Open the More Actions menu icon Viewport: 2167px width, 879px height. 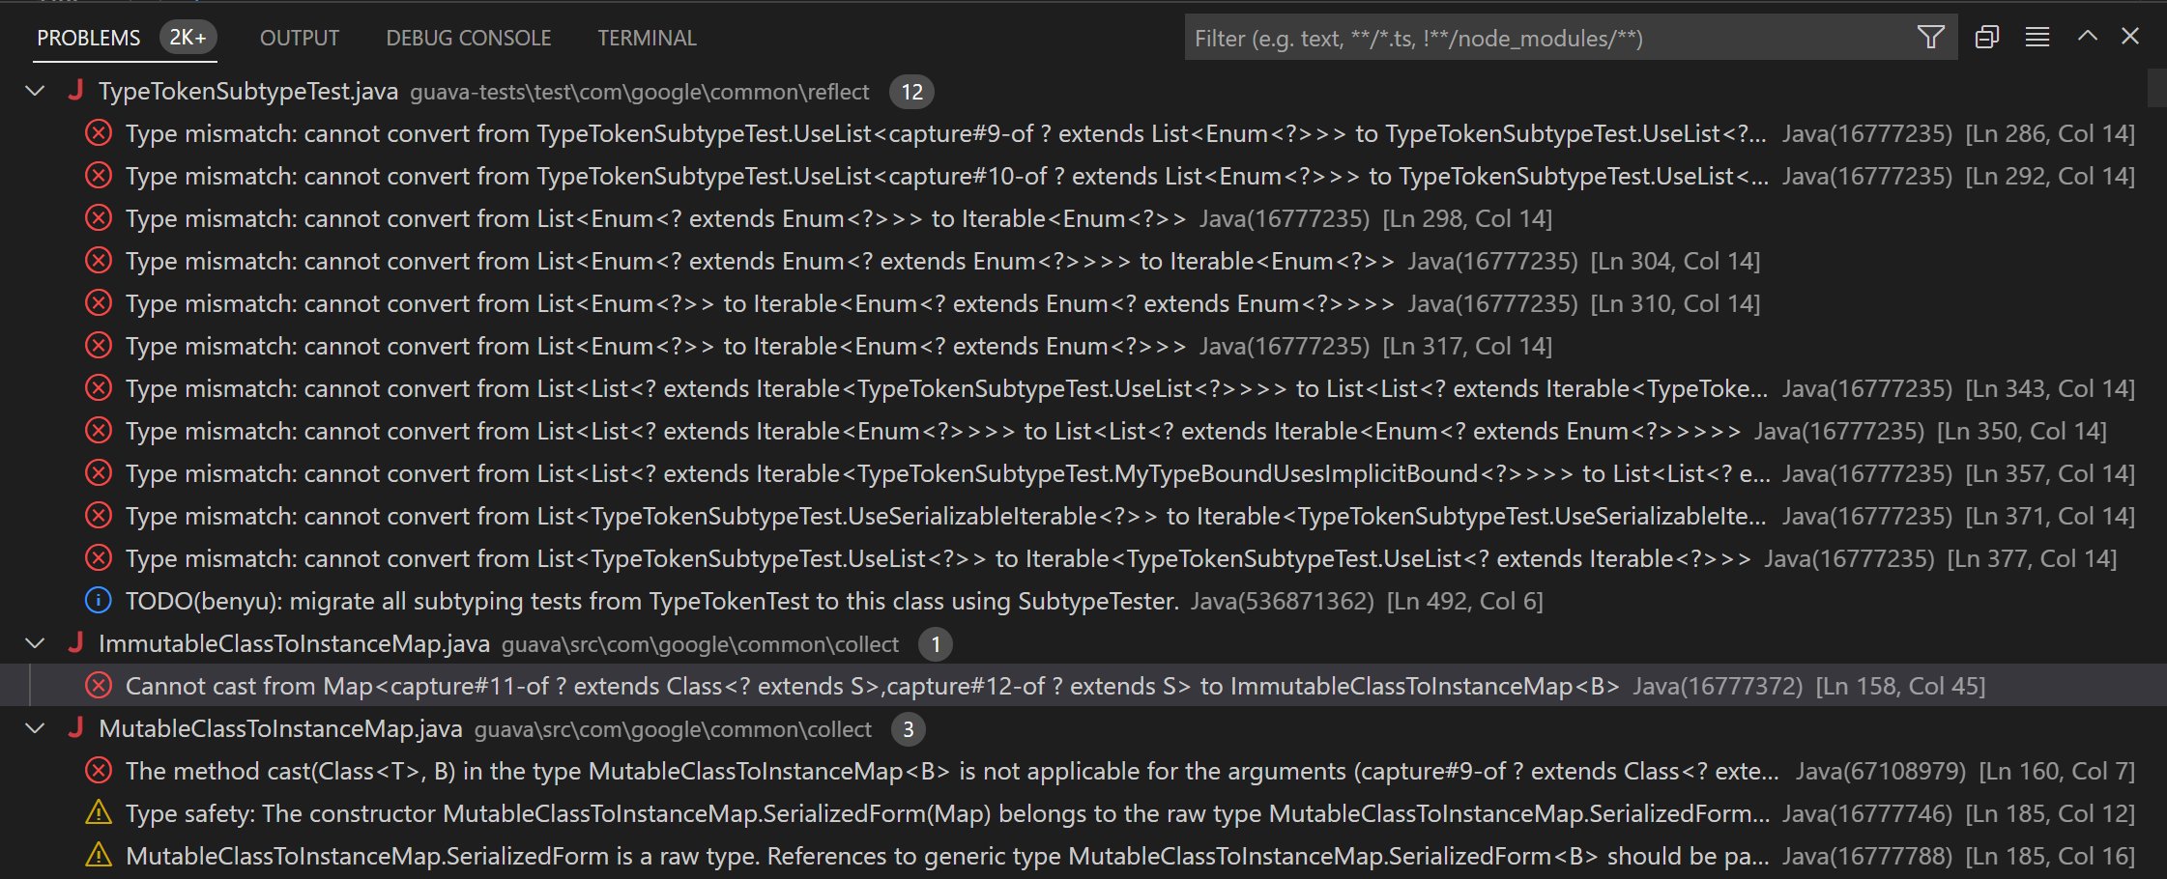pos(2037,37)
